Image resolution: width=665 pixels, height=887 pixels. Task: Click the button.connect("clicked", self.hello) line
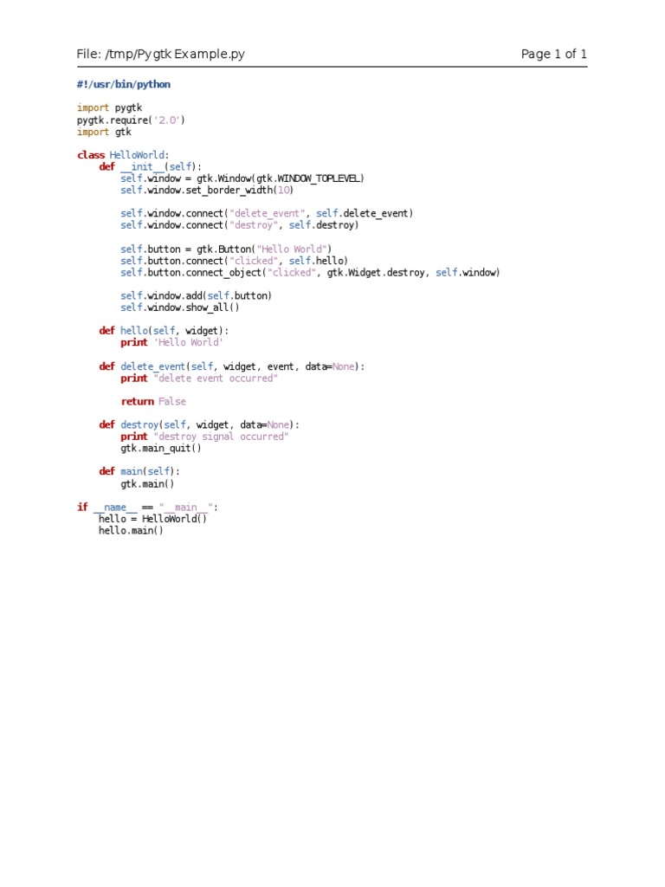pos(234,261)
